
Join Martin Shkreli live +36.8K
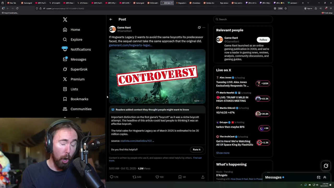[x=263, y=114]
